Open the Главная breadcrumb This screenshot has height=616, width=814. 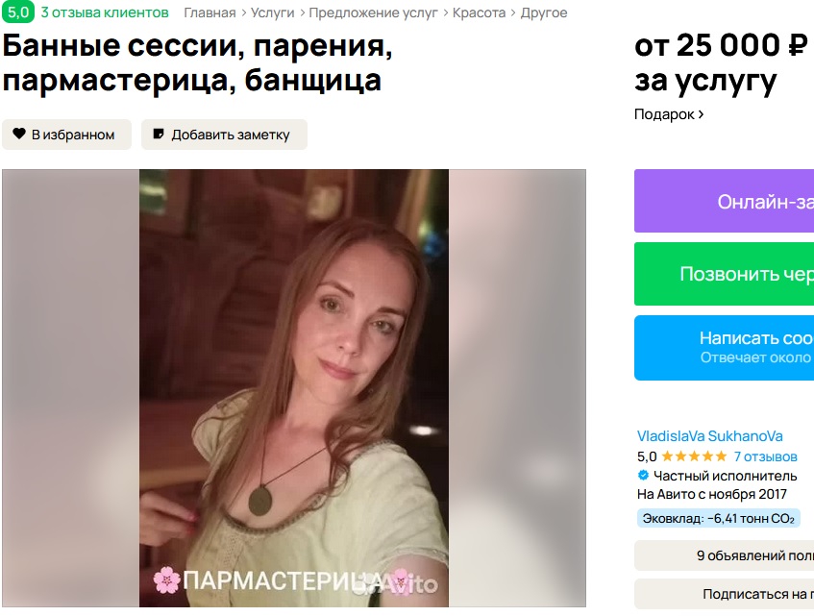210,13
